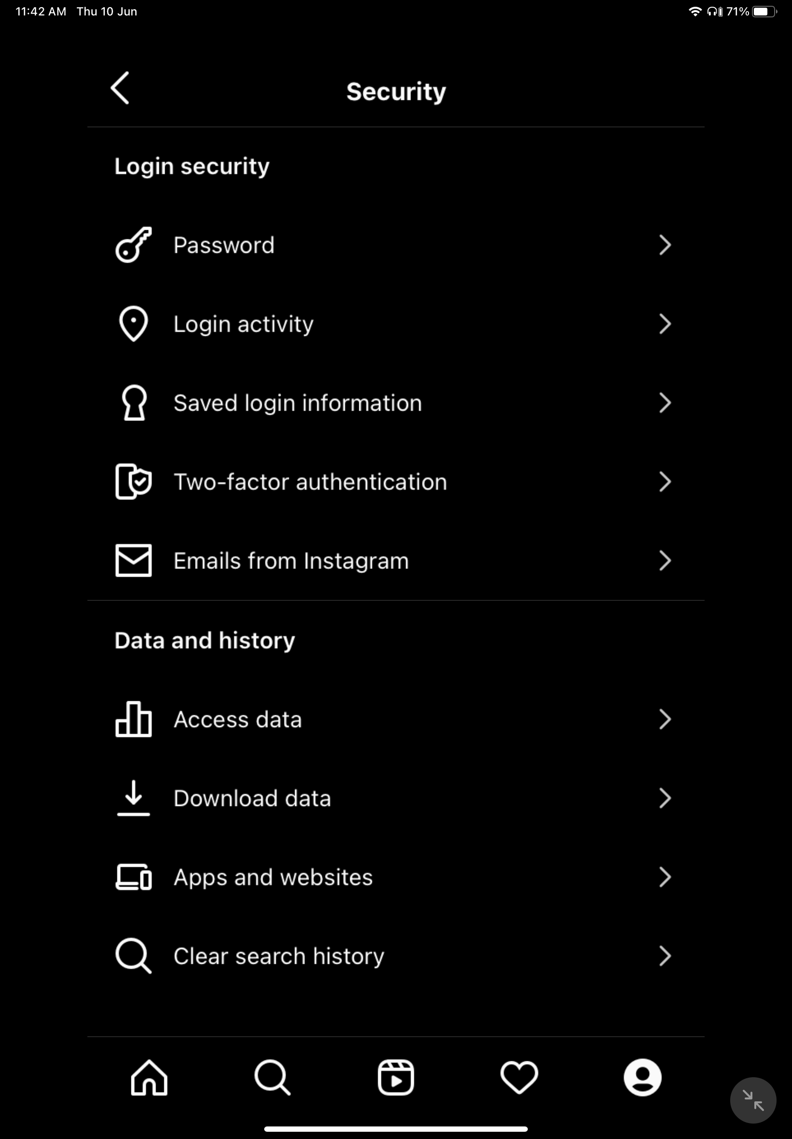The image size is (792, 1139).
Task: Tap the key icon beside Password
Action: pos(133,245)
